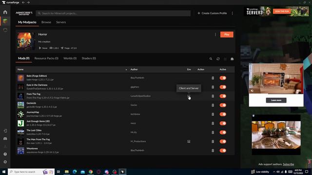Focus the Search for Minecraft projects field
The width and height of the screenshot is (312, 175).
point(113,13)
